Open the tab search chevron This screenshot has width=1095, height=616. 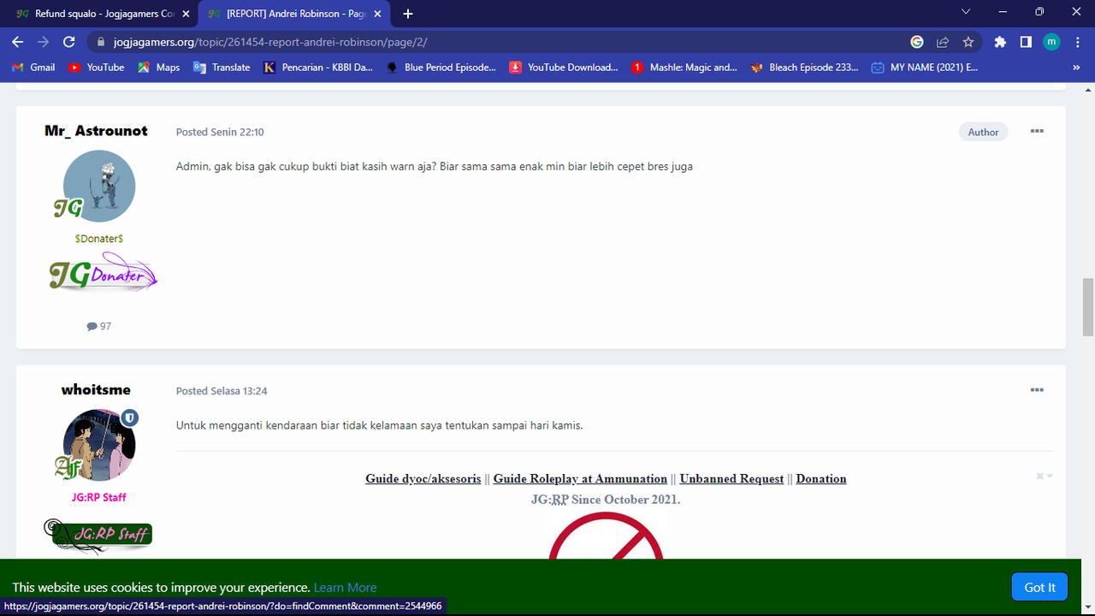click(x=966, y=12)
